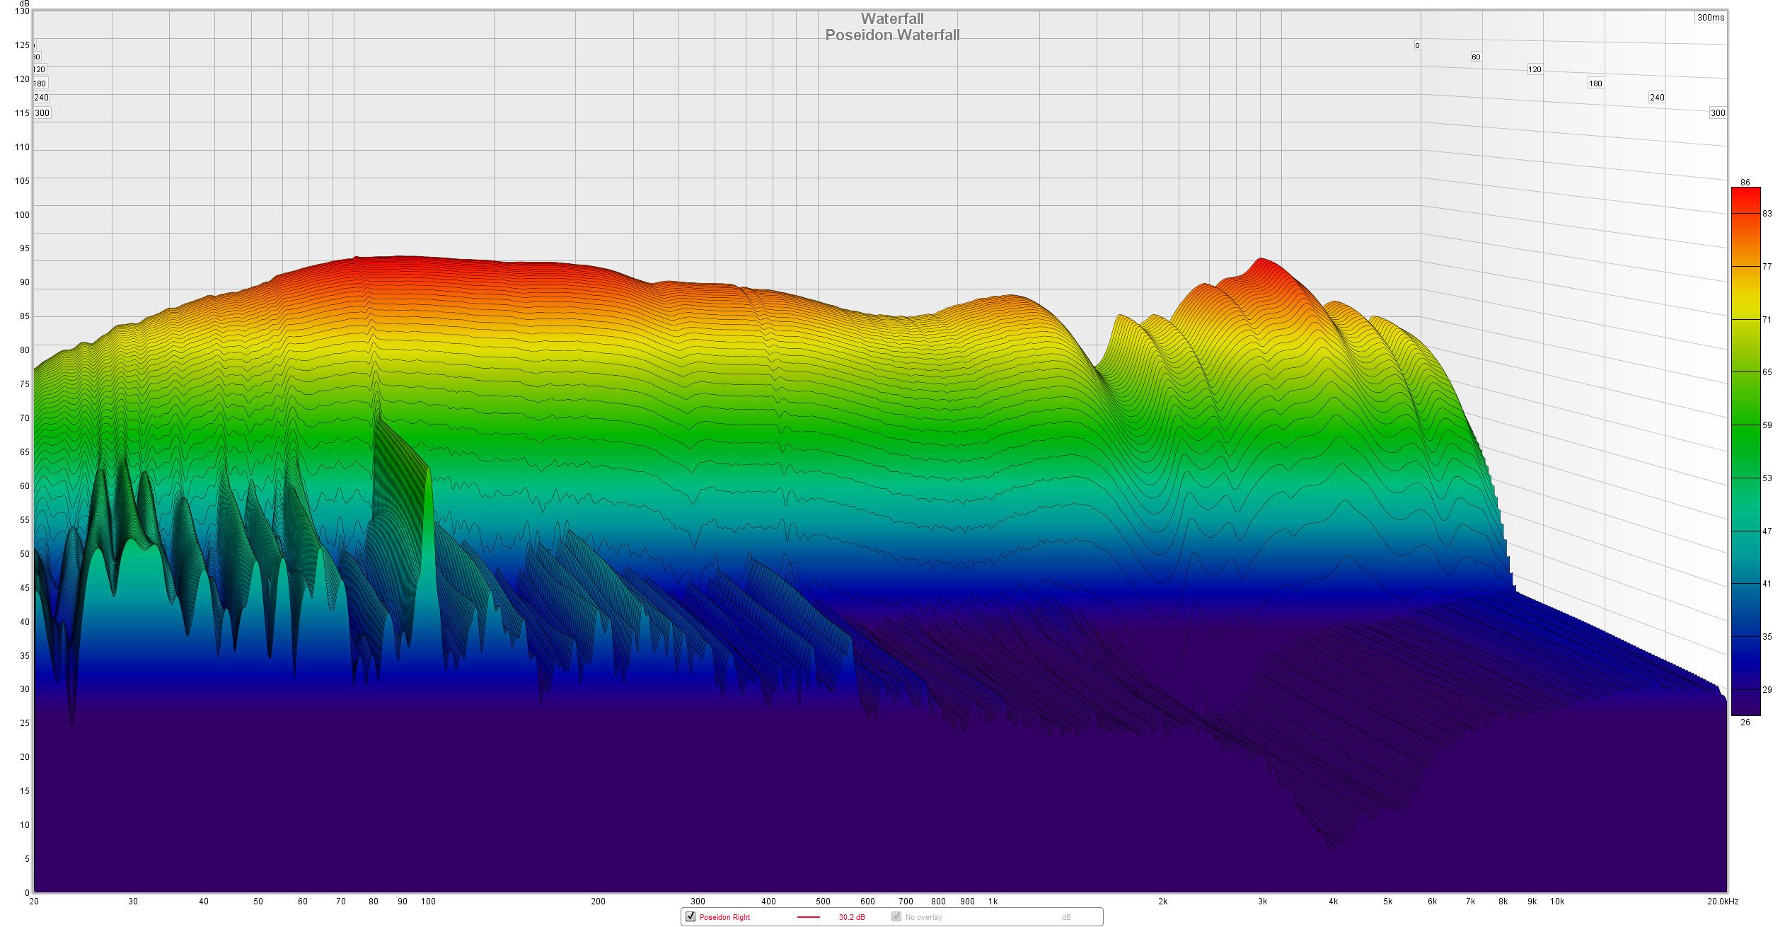Viewport: 1785px width, 927px height.
Task: Select the 240 time marker on right axis
Action: click(x=1657, y=98)
